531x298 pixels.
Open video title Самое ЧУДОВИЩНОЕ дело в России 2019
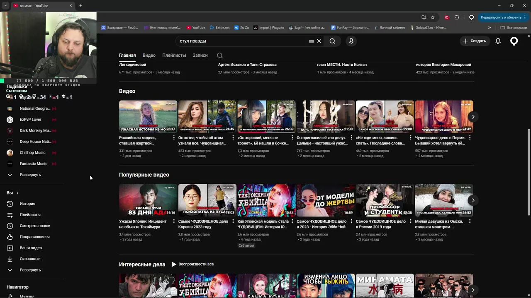pyautogui.click(x=381, y=224)
